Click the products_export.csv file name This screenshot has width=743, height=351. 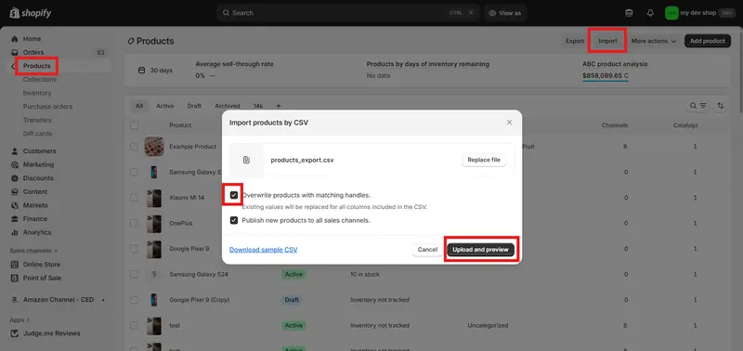[303, 160]
